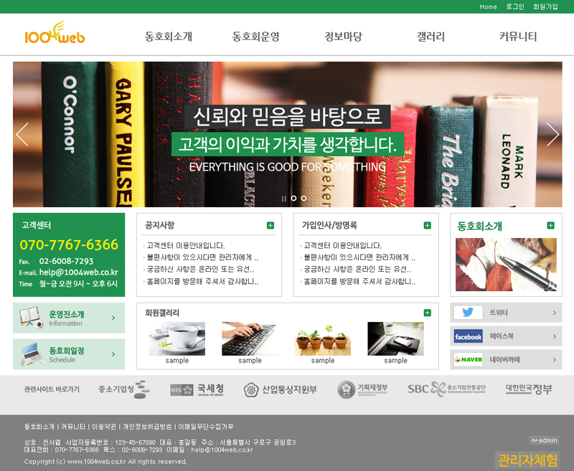Open the 정보마당 menu item
Screen dimensions: 574x471
(x=343, y=37)
